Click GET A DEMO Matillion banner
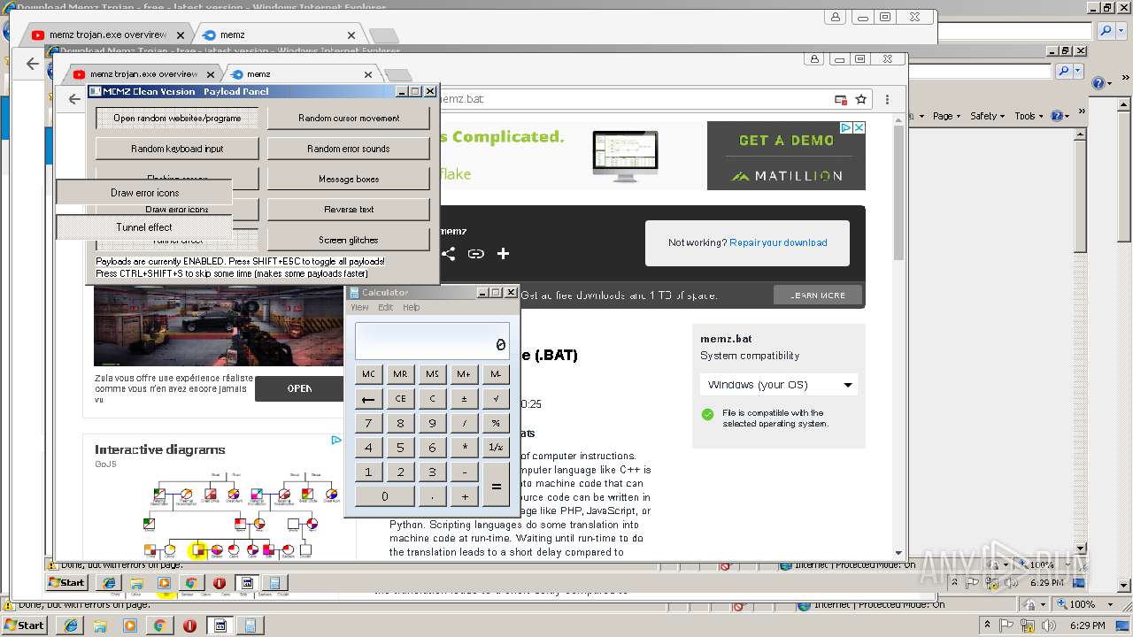Image resolution: width=1133 pixels, height=637 pixels. point(786,156)
